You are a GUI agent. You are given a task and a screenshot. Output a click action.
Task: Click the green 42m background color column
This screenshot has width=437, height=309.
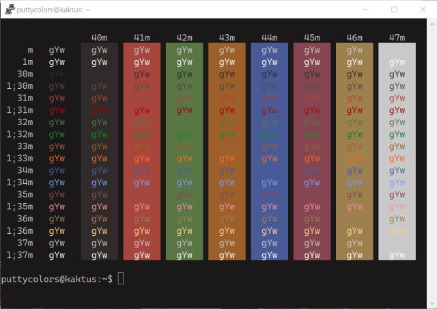(184, 151)
